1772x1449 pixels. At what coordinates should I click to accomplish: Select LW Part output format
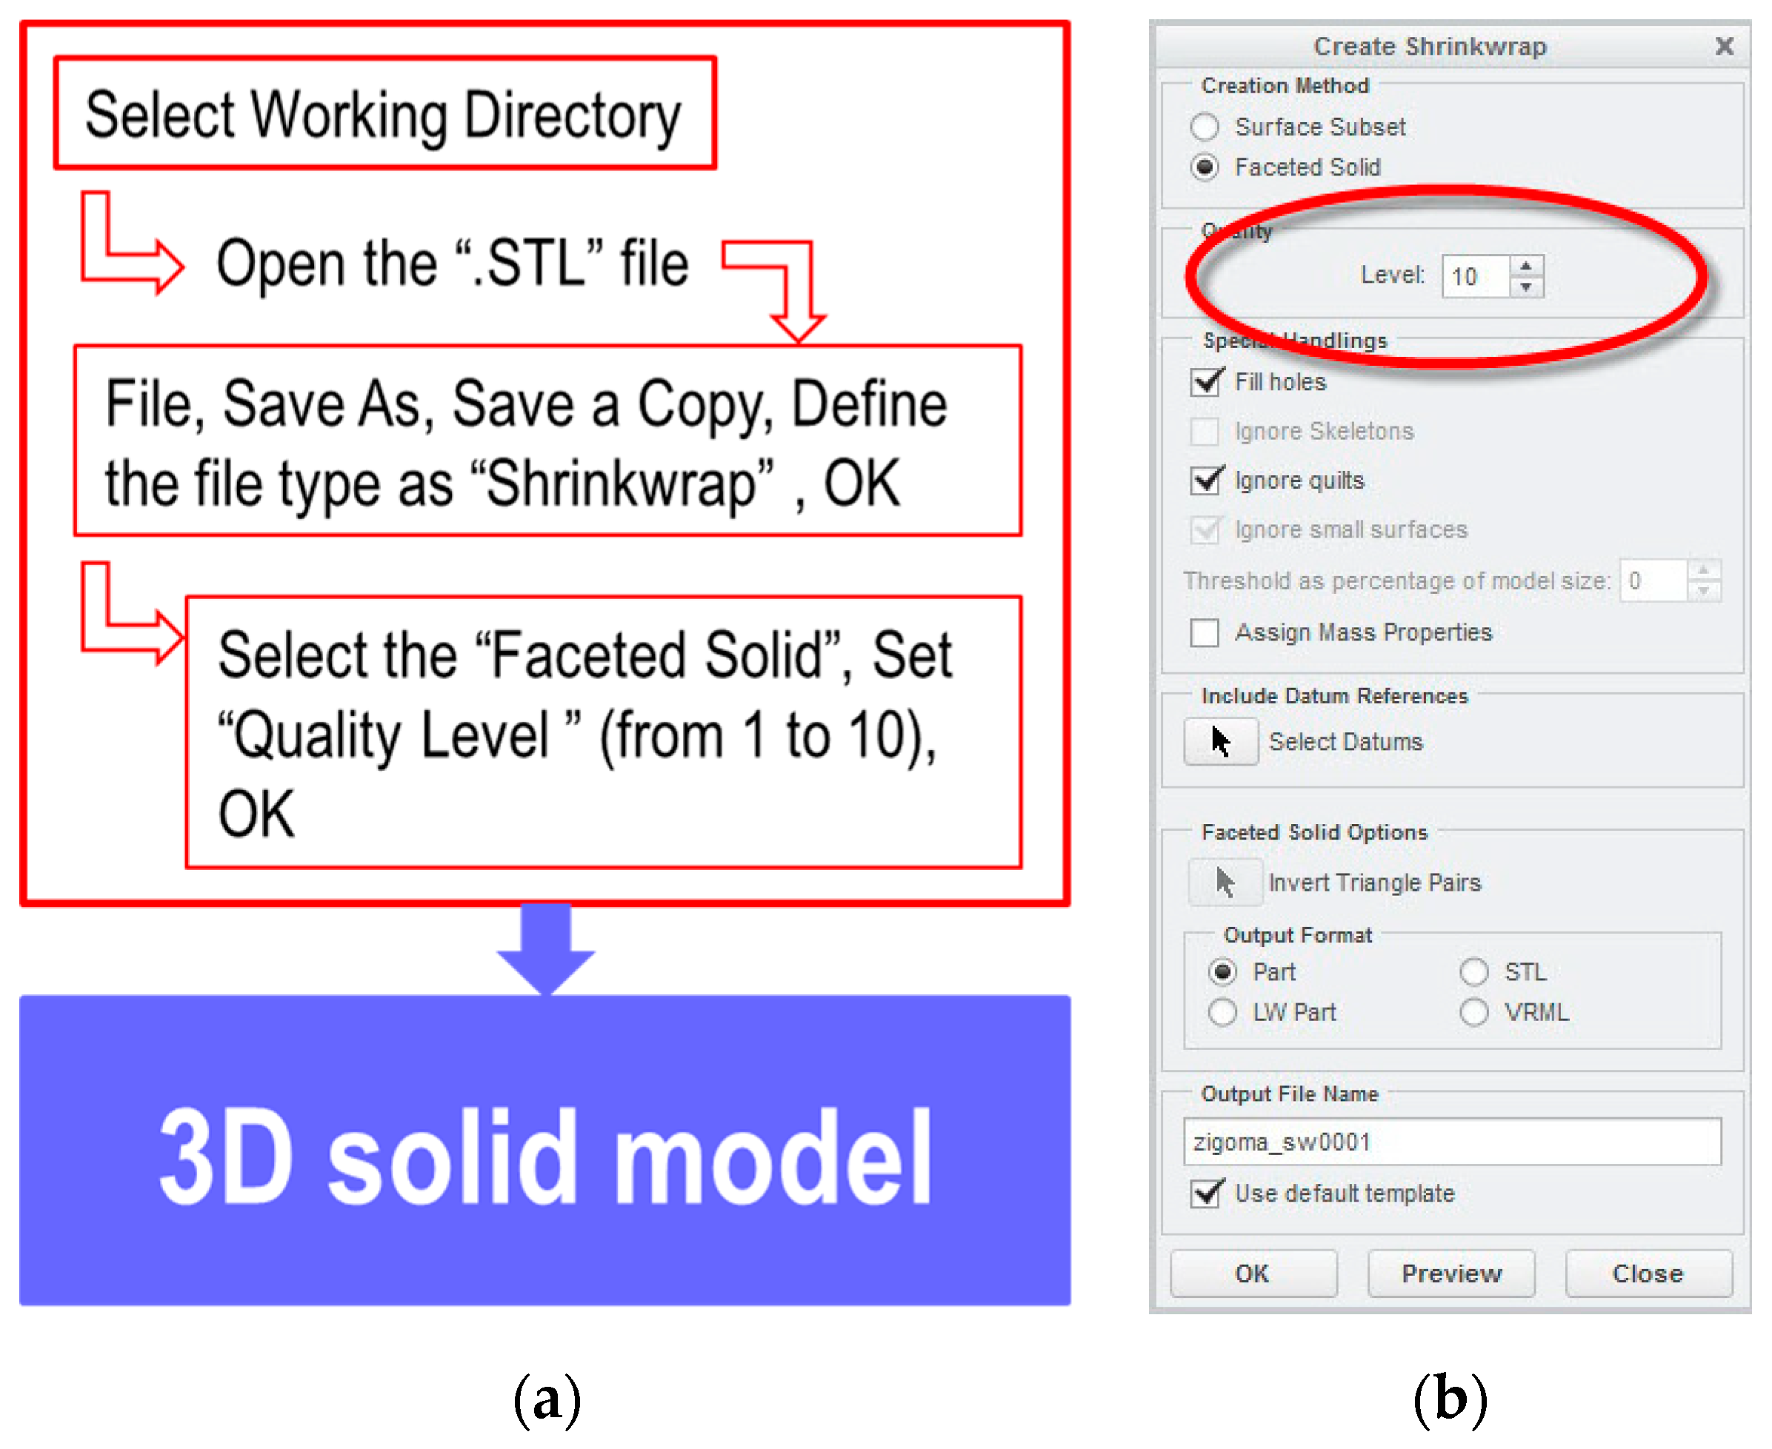tap(1222, 1012)
